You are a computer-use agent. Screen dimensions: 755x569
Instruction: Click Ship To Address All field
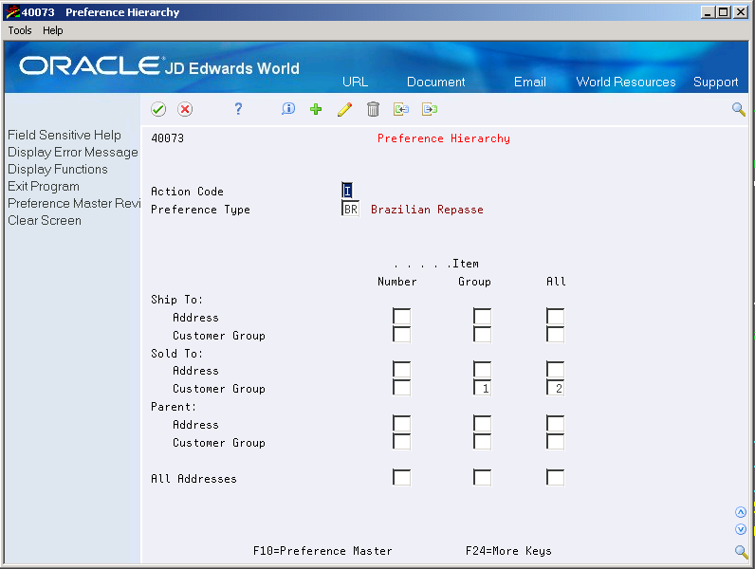coord(555,317)
